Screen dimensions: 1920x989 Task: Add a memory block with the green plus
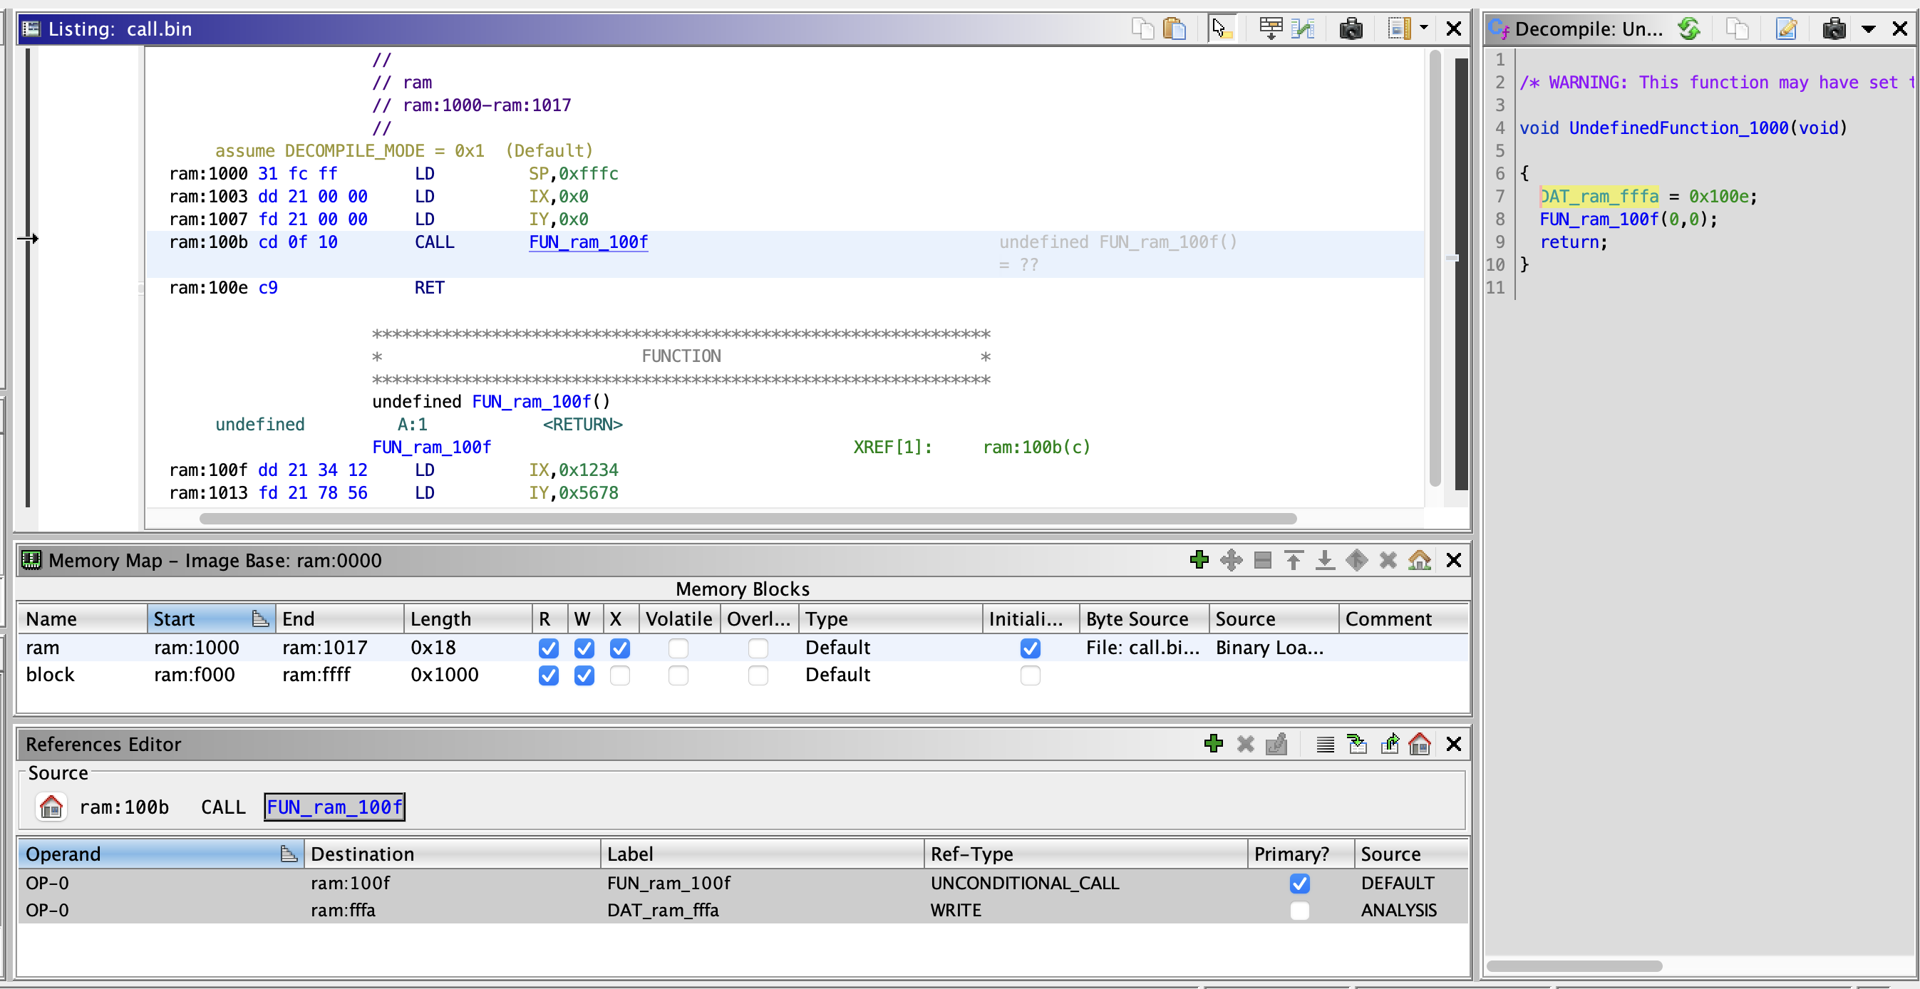[x=1199, y=561]
